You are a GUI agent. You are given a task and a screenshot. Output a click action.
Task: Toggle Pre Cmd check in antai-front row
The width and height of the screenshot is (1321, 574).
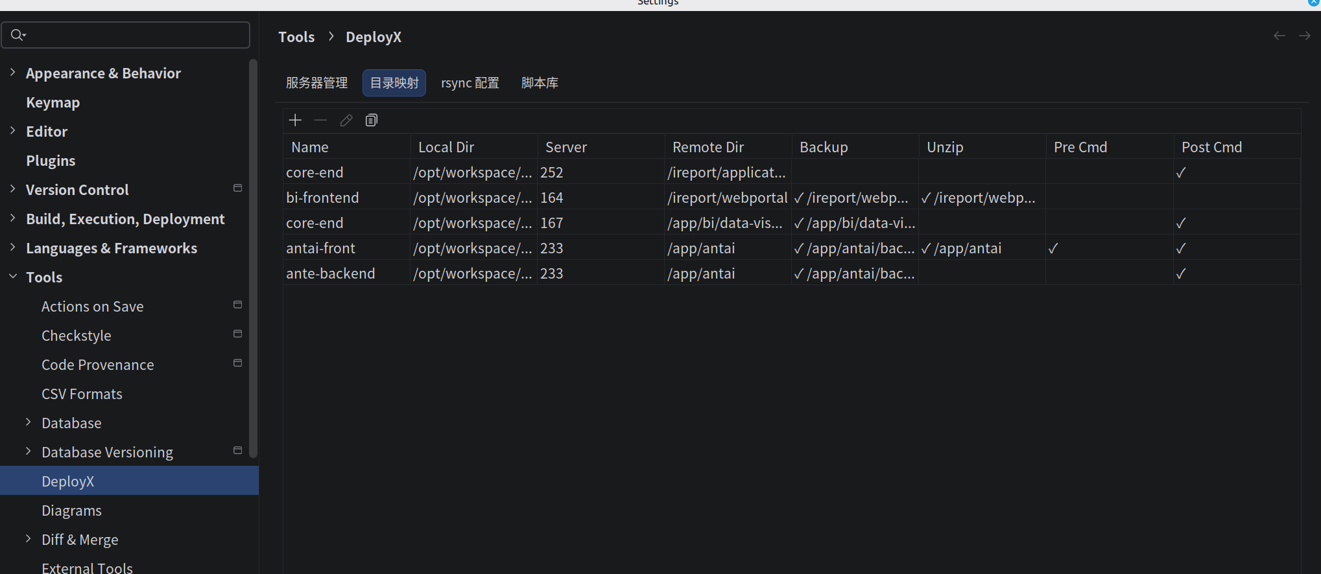coord(1053,248)
